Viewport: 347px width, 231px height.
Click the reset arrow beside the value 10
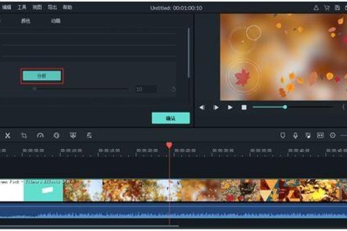click(173, 89)
